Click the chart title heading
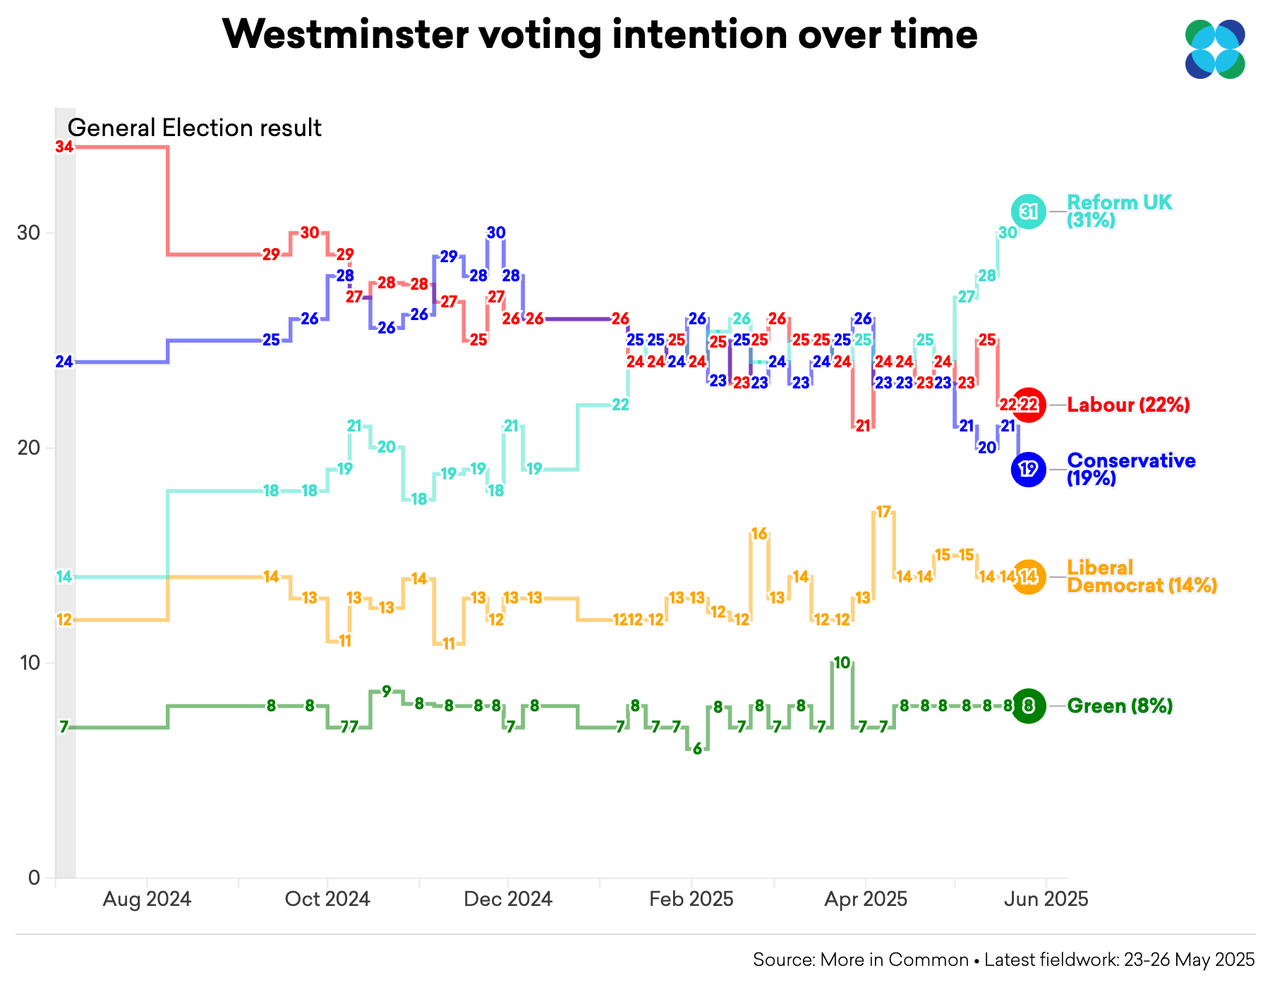 tap(600, 34)
